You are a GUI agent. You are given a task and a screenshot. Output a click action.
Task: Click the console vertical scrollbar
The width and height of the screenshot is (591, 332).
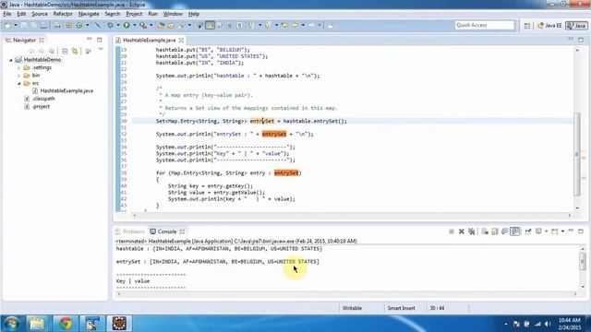[583, 262]
